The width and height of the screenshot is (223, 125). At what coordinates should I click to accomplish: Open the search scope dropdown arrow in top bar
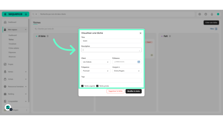click(36, 14)
